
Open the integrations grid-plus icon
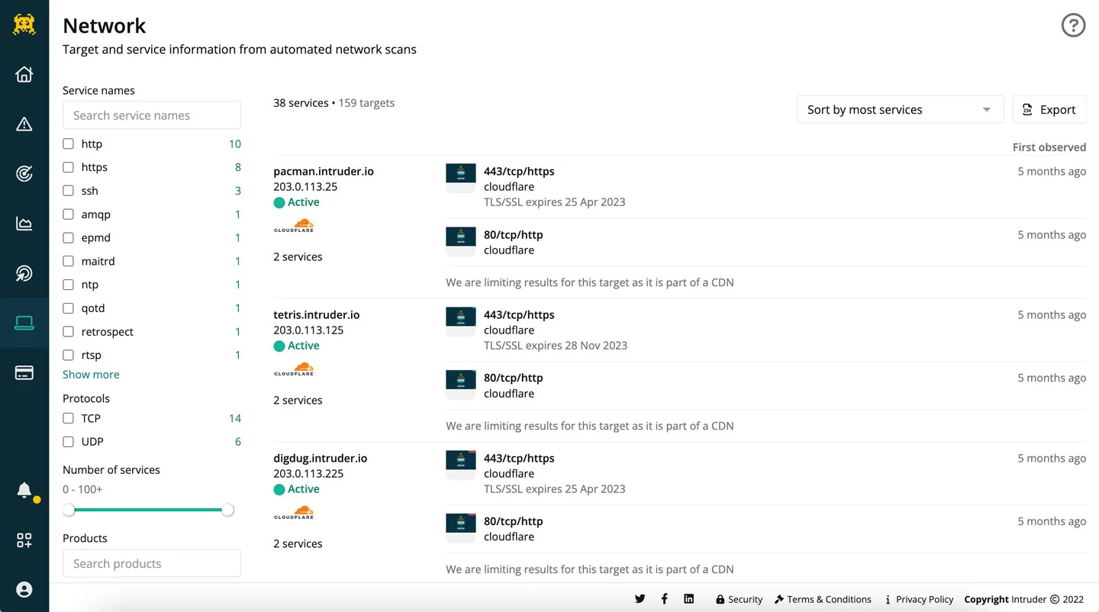click(x=24, y=540)
